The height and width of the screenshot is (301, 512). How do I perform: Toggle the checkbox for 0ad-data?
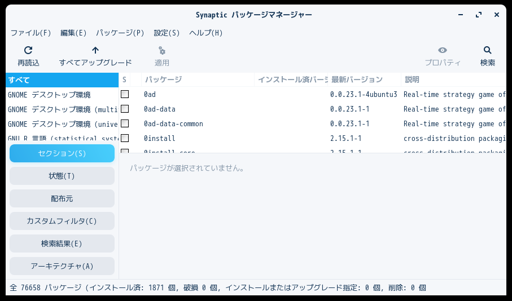[x=125, y=109]
